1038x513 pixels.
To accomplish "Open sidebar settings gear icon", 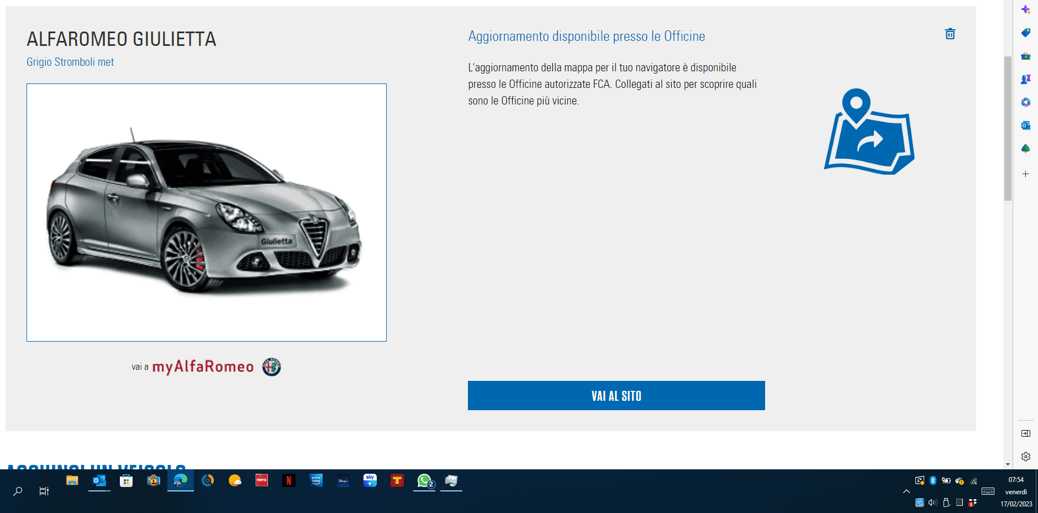I will point(1025,457).
